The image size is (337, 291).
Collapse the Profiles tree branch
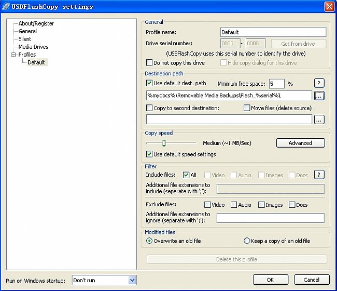click(x=13, y=55)
